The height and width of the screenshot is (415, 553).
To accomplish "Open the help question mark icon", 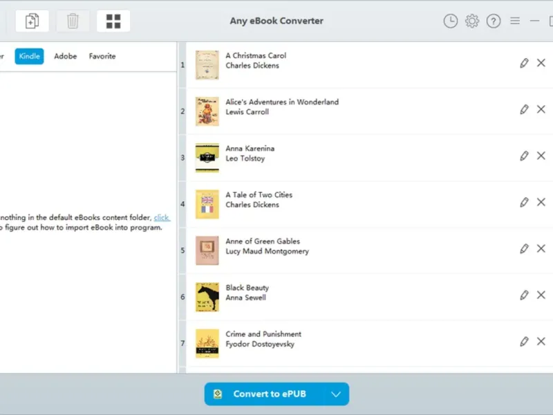I will tap(494, 21).
